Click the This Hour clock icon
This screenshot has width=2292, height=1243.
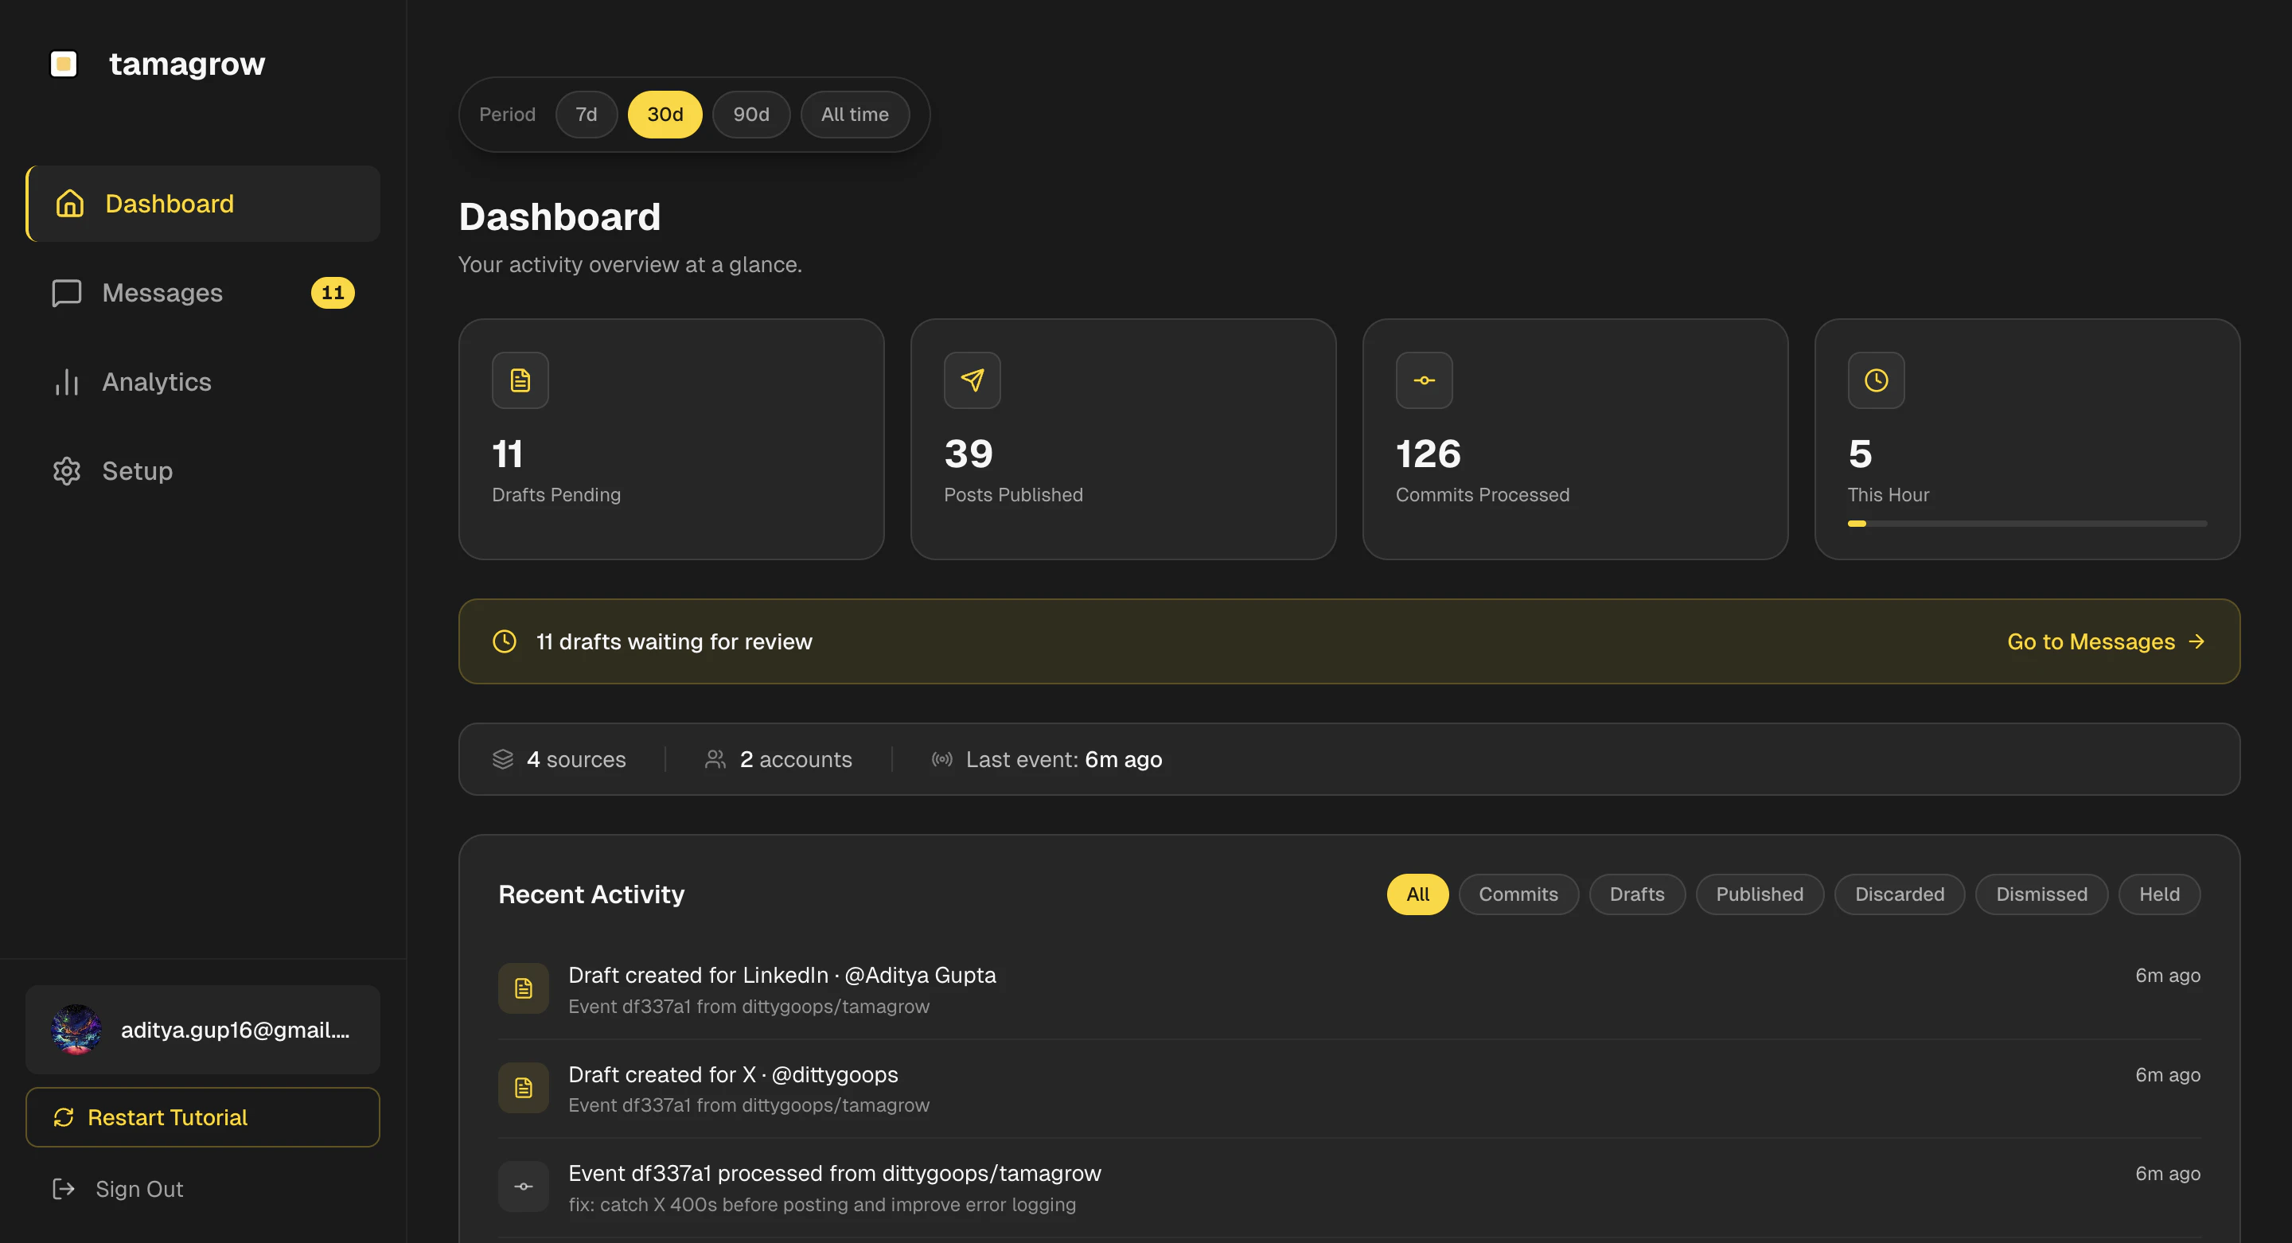tap(1876, 381)
